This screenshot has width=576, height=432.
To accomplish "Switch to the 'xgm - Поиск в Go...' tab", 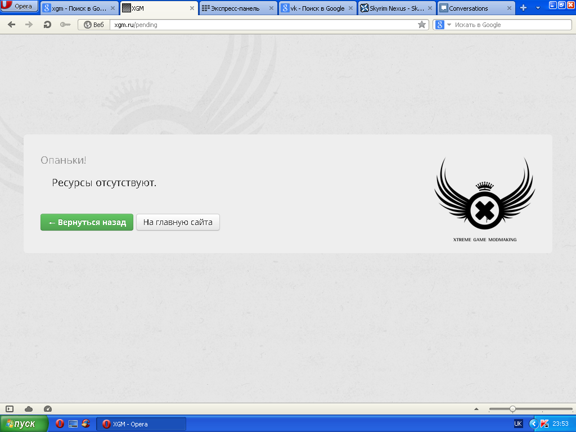I will 79,8.
